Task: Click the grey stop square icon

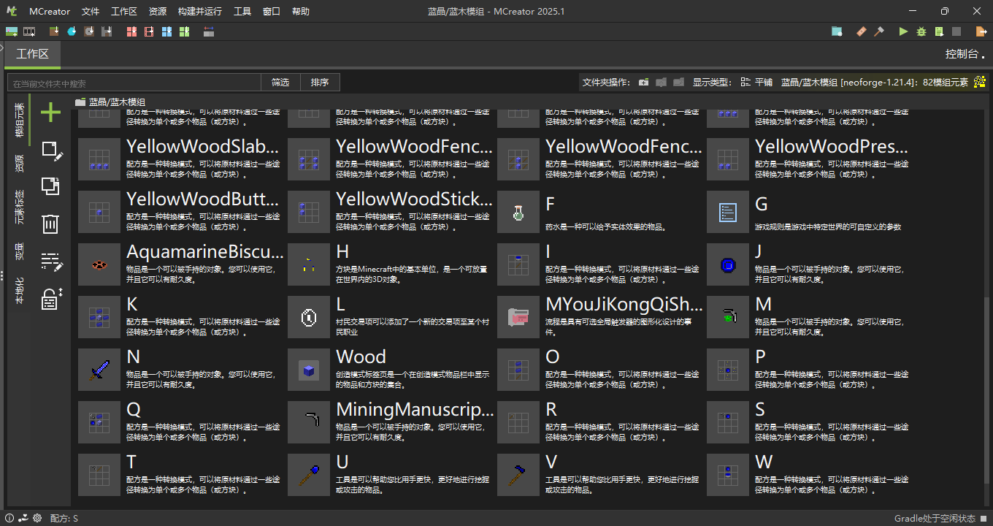Action: pyautogui.click(x=956, y=31)
